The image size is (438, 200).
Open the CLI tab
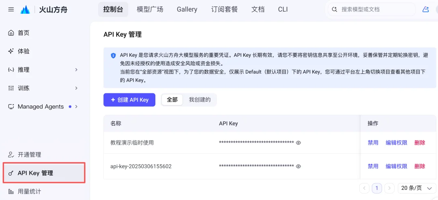point(283,9)
